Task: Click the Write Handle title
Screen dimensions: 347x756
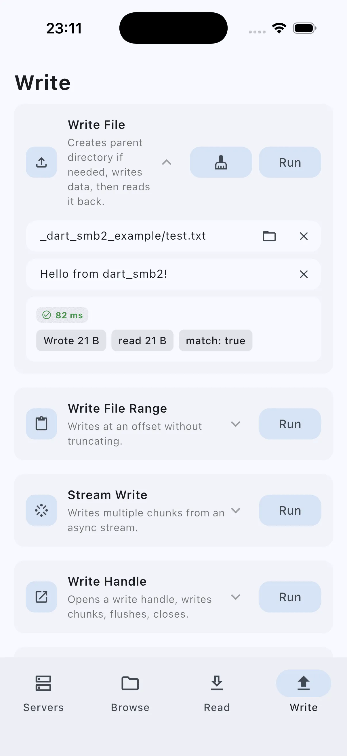Action: (x=107, y=581)
